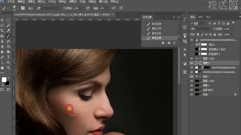241x135 pixels.
Task: Select the Eyedropper tool
Action: pos(8,31)
